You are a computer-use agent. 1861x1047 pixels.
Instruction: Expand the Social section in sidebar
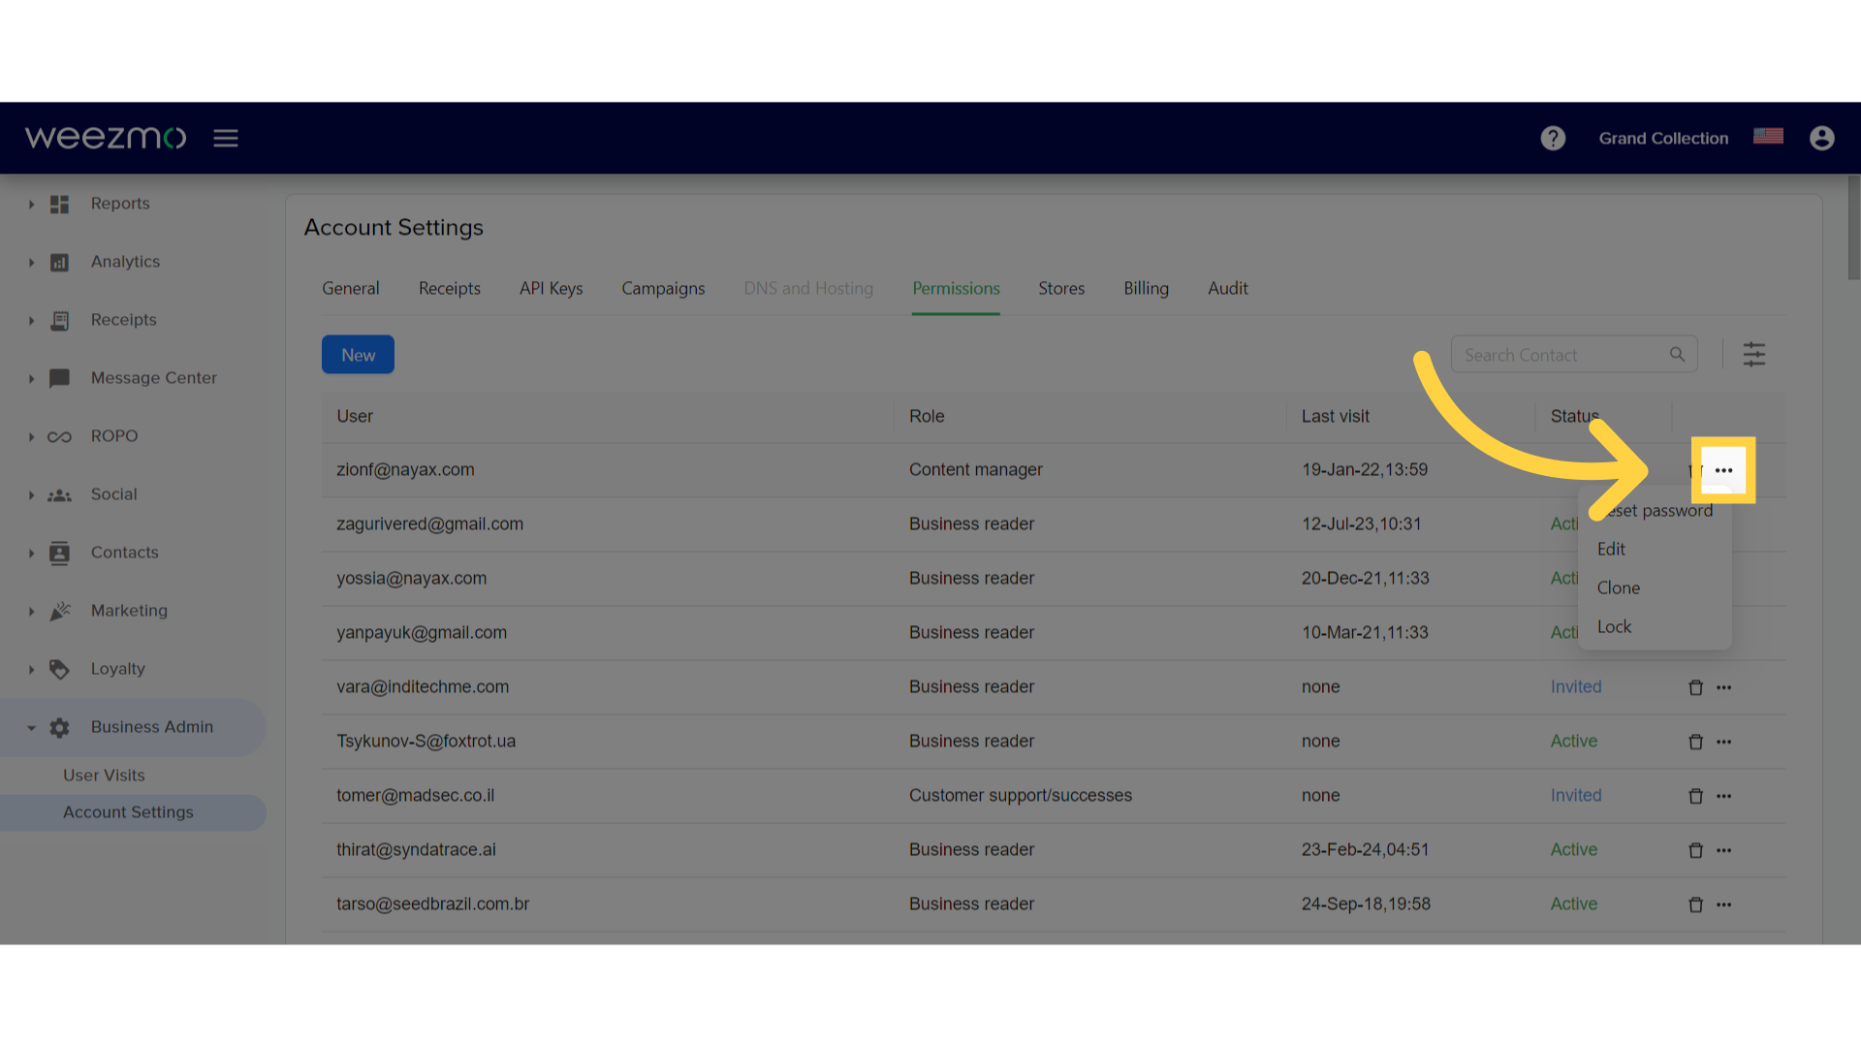[x=28, y=493]
